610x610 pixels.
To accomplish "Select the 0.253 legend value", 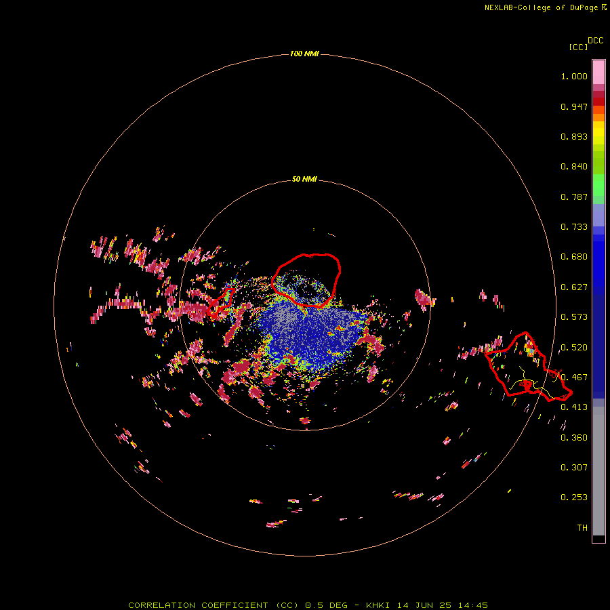I will click(574, 497).
